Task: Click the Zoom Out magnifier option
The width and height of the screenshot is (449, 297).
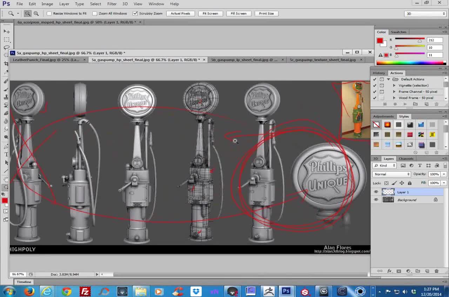Action: (36, 13)
